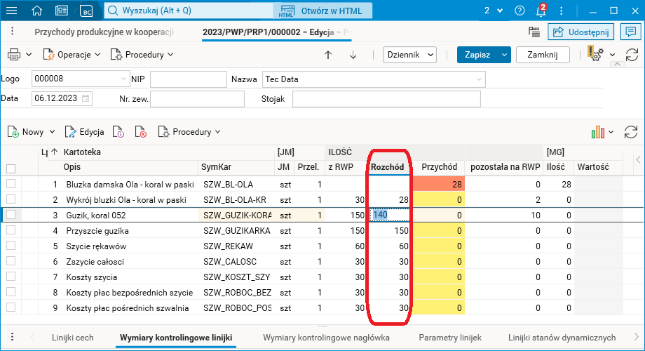Open the bar chart icon
Image resolution: width=645 pixels, height=351 pixels.
coord(598,132)
